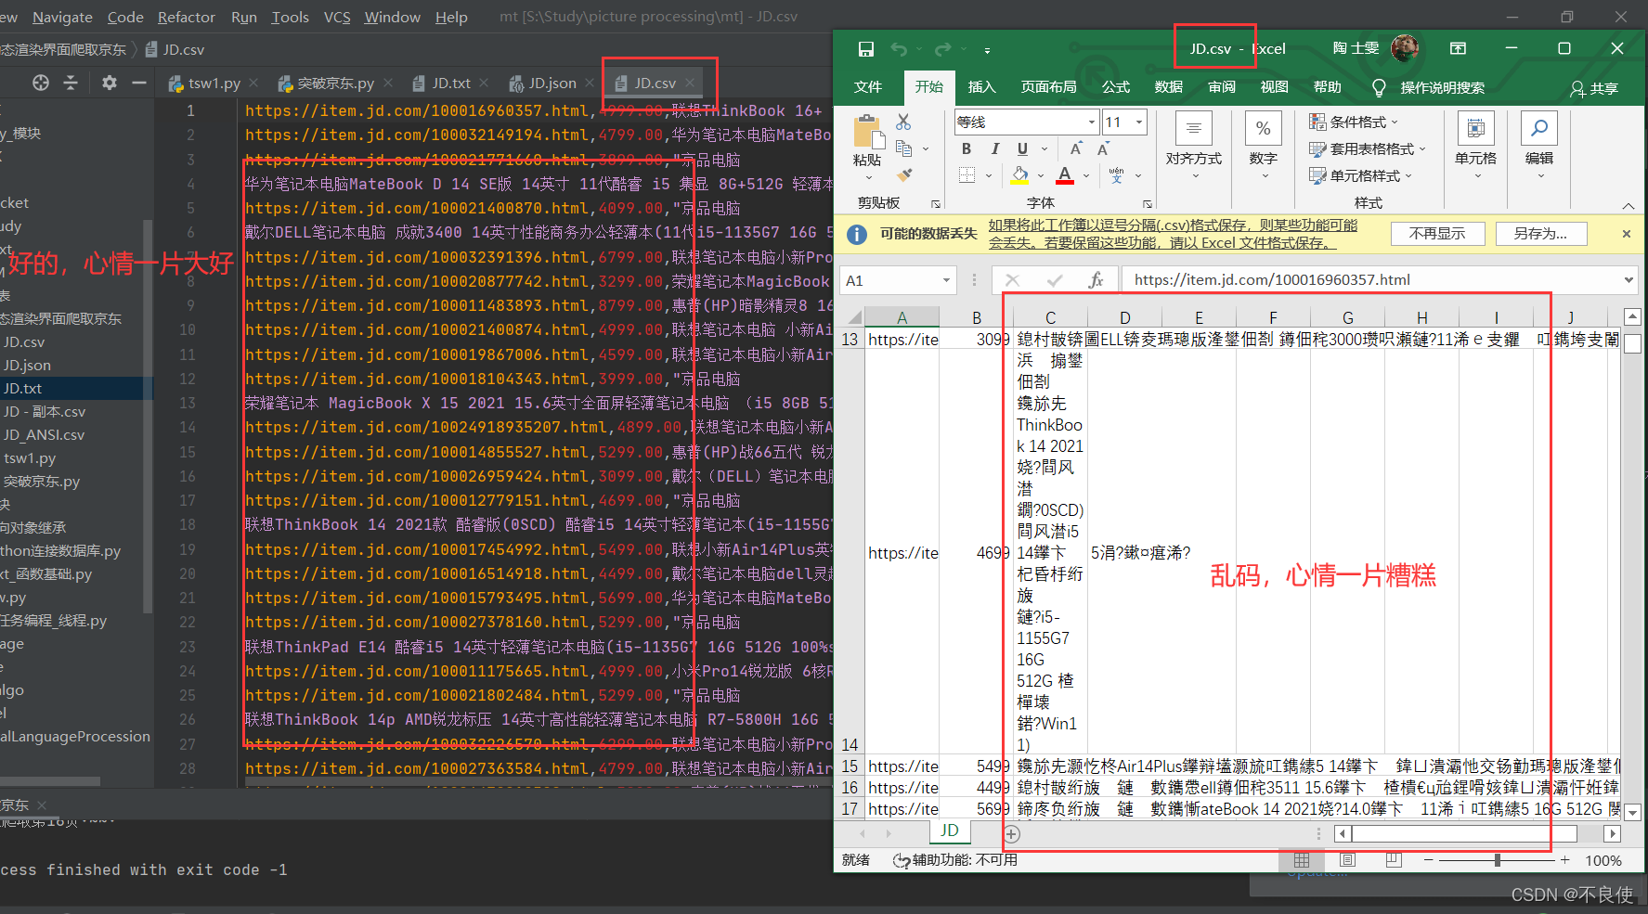Open the 文件 tab in Excel
The width and height of the screenshot is (1648, 914).
(x=868, y=87)
